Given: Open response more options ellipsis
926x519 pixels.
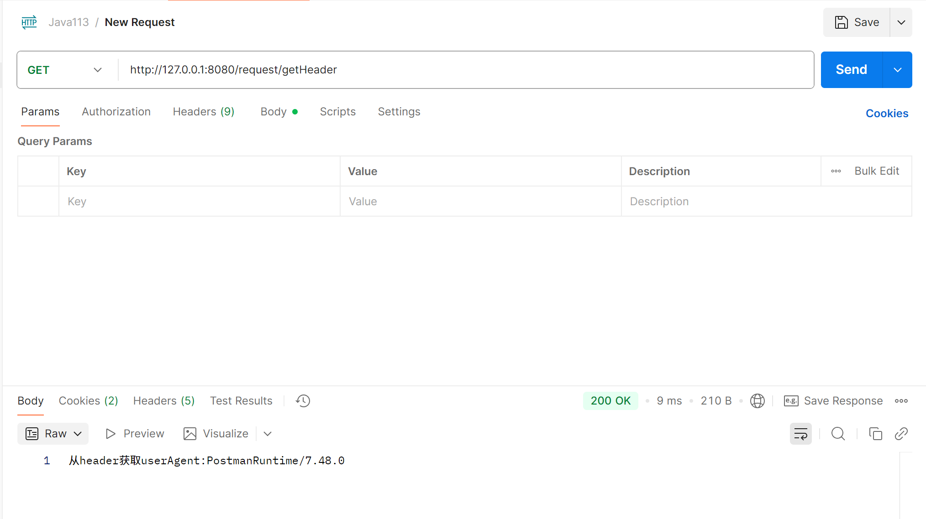Looking at the screenshot, I should [x=901, y=401].
